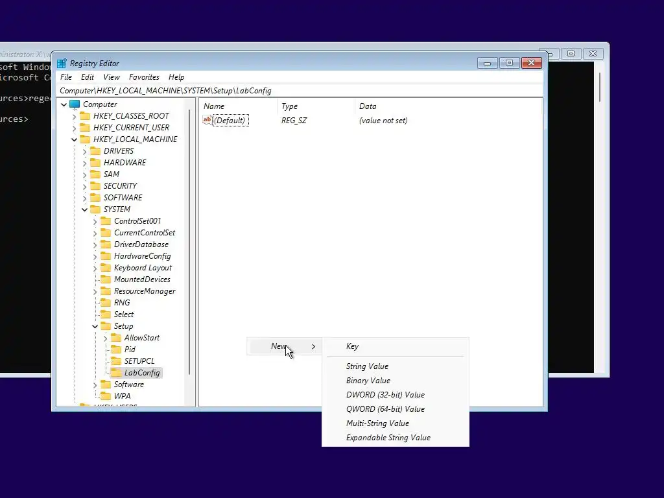
Task: Minimize the Registry Editor window
Action: pyautogui.click(x=487, y=63)
